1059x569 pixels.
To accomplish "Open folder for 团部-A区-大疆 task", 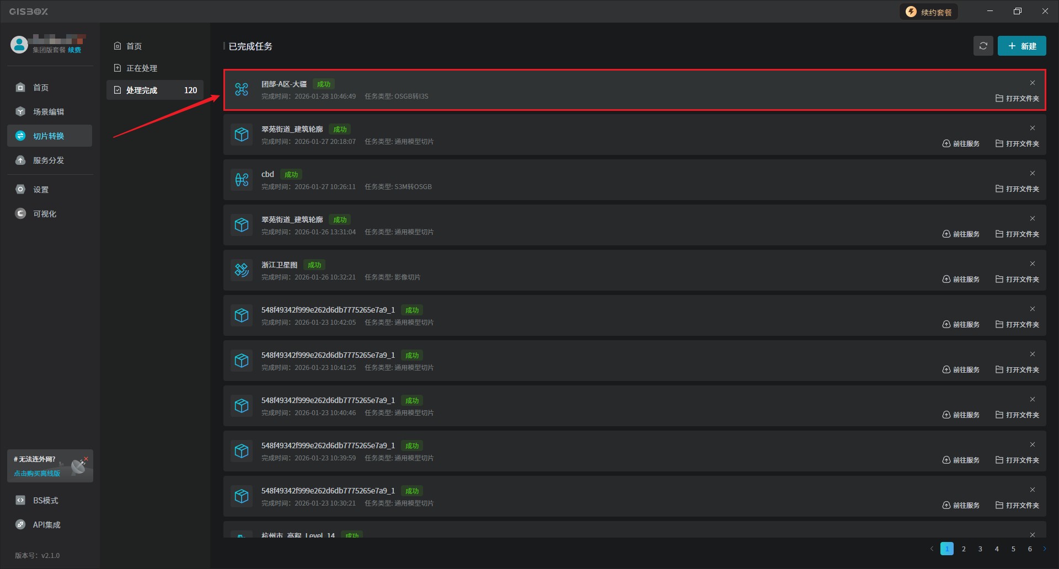I will pyautogui.click(x=1017, y=99).
